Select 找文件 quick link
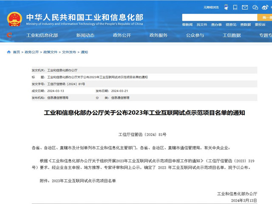 tap(202, 25)
